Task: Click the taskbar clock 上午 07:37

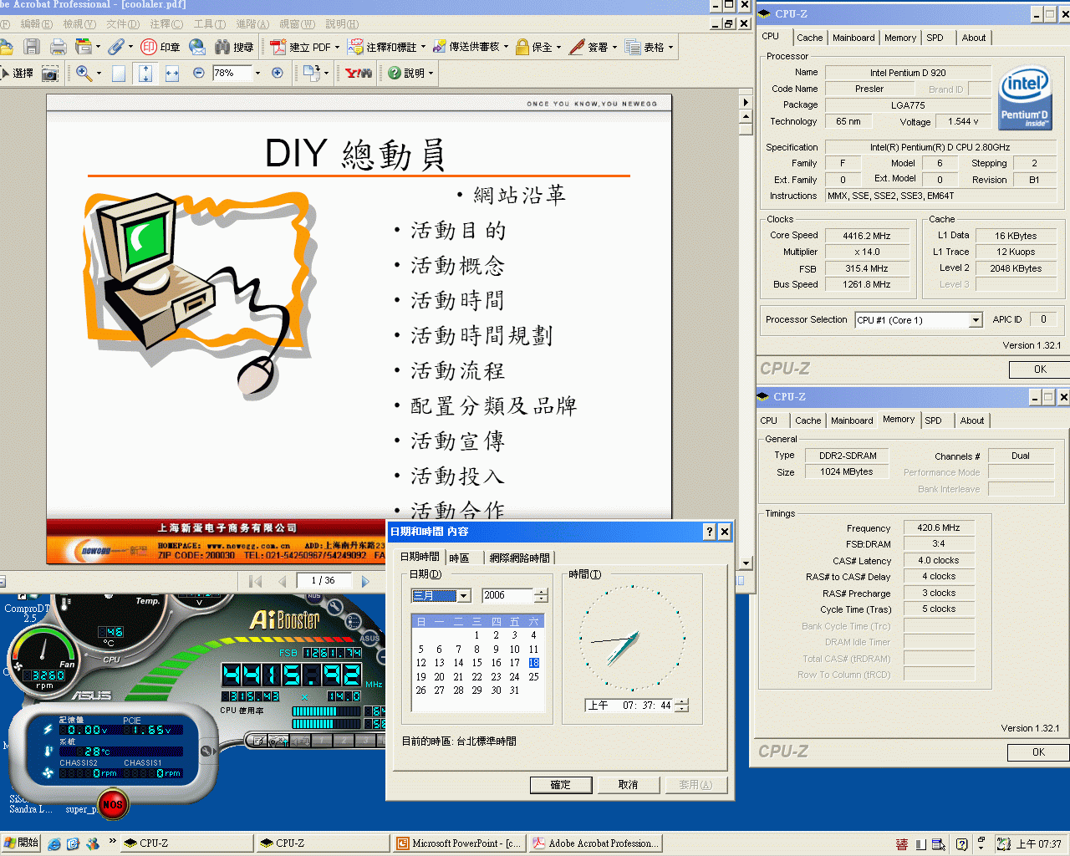Action: tap(1038, 844)
